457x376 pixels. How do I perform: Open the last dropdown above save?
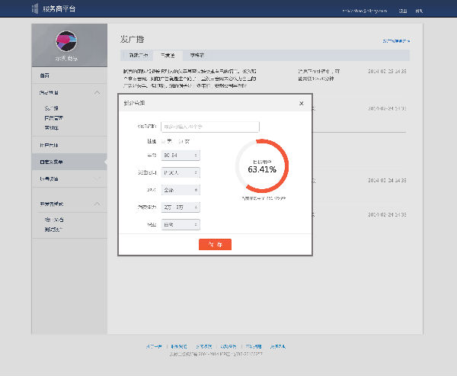[x=181, y=225]
